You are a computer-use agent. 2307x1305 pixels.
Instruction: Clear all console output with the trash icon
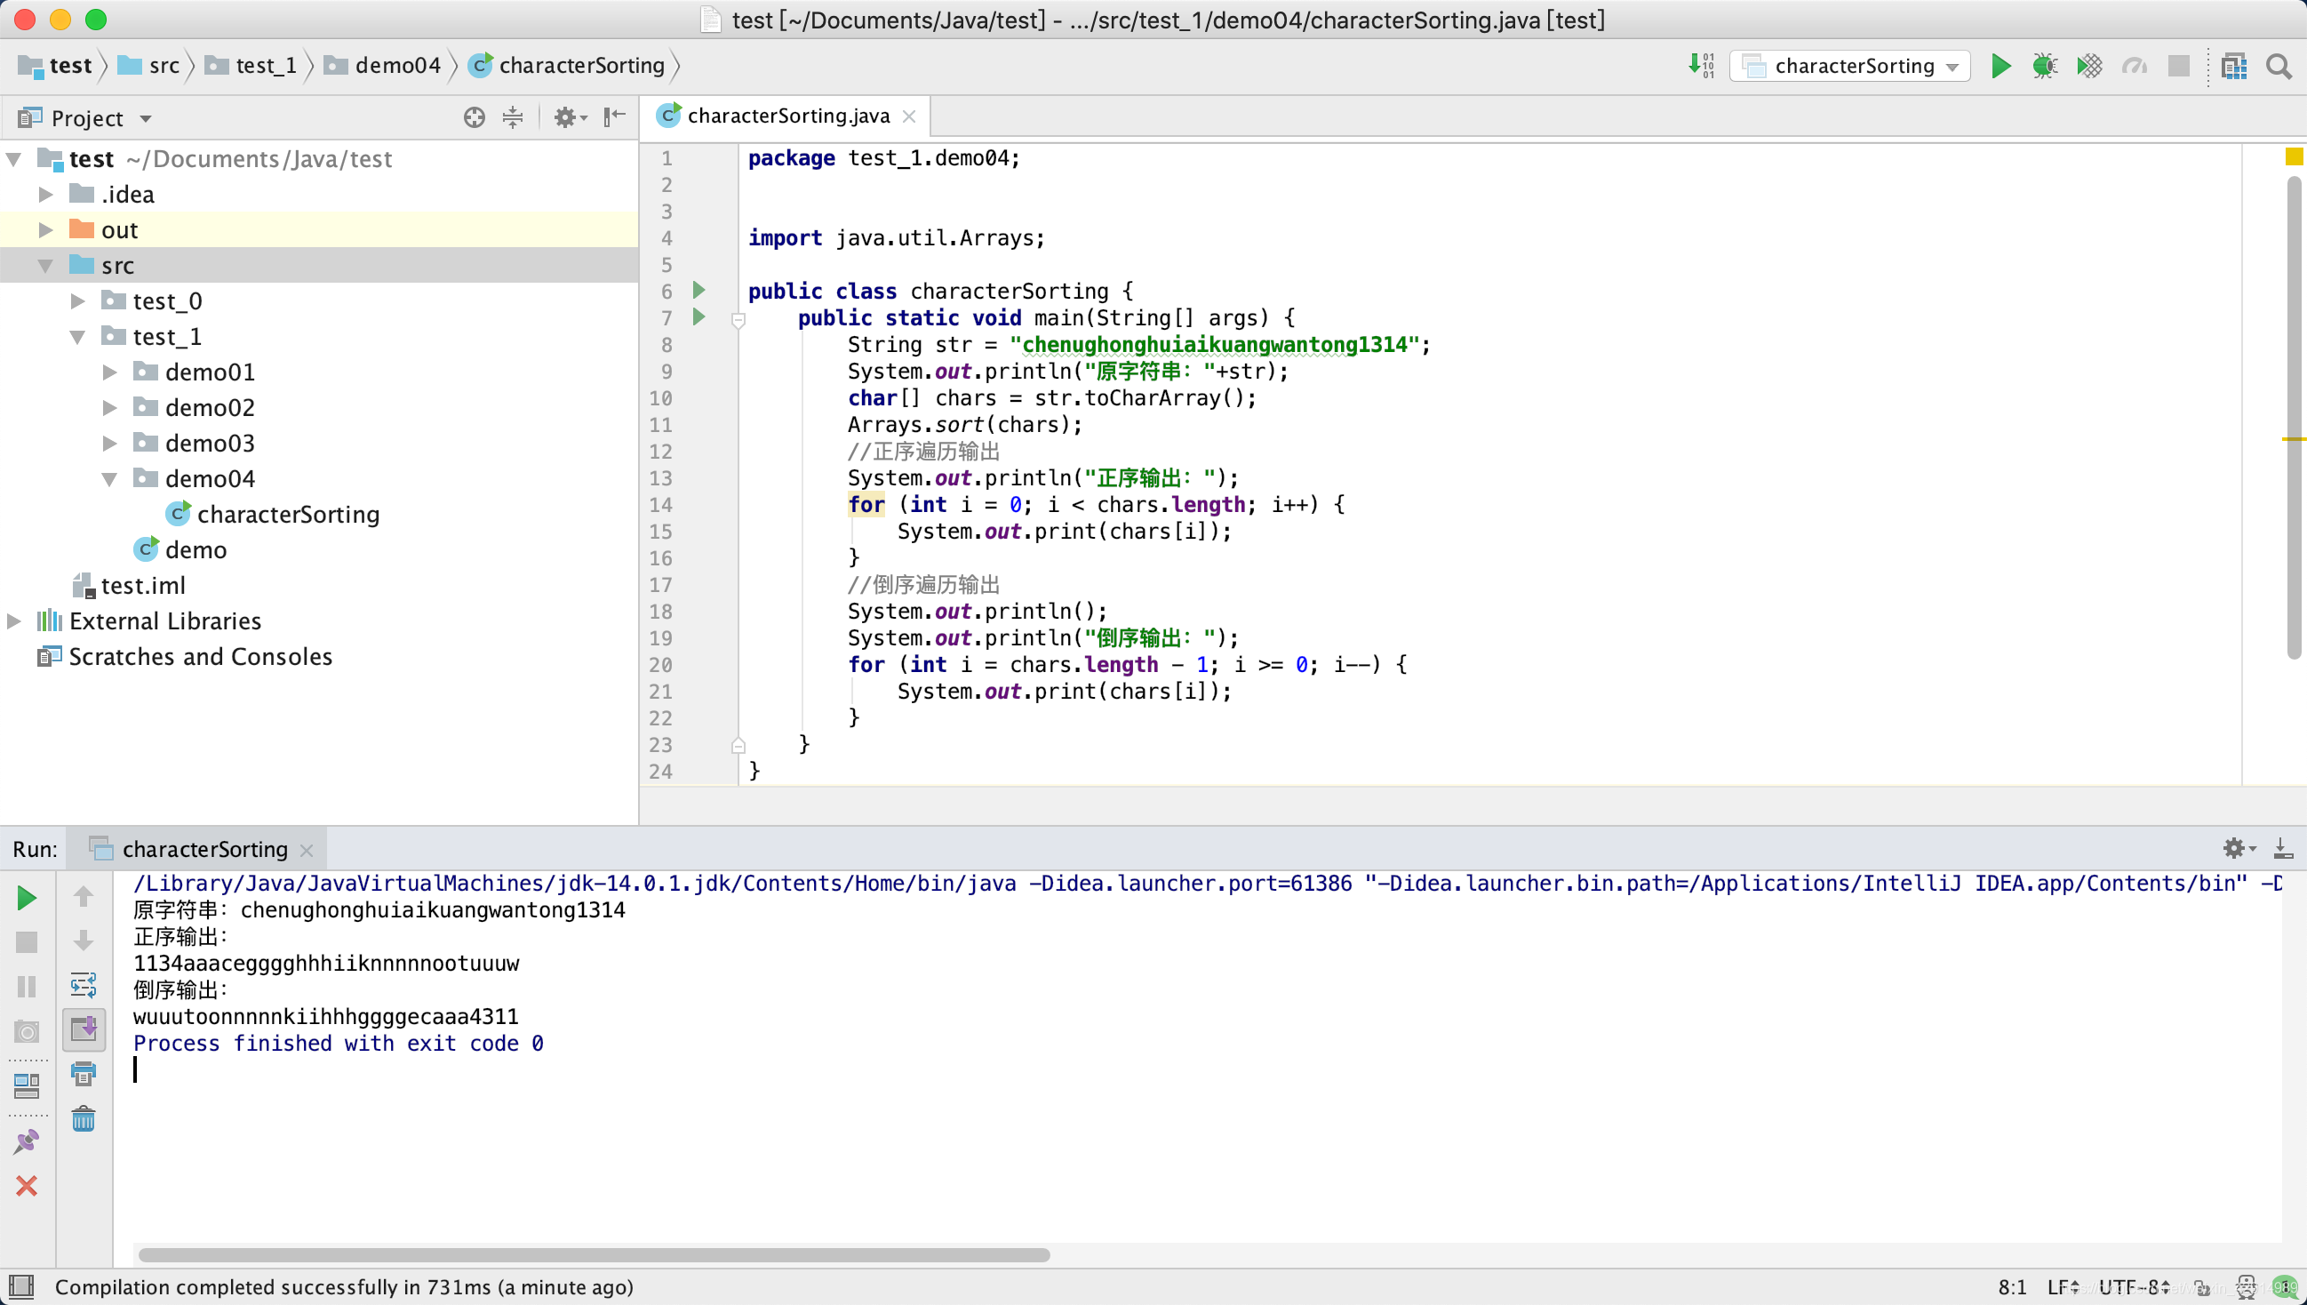click(84, 1118)
